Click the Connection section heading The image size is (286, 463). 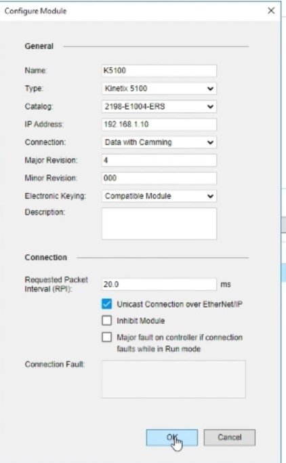coord(46,258)
